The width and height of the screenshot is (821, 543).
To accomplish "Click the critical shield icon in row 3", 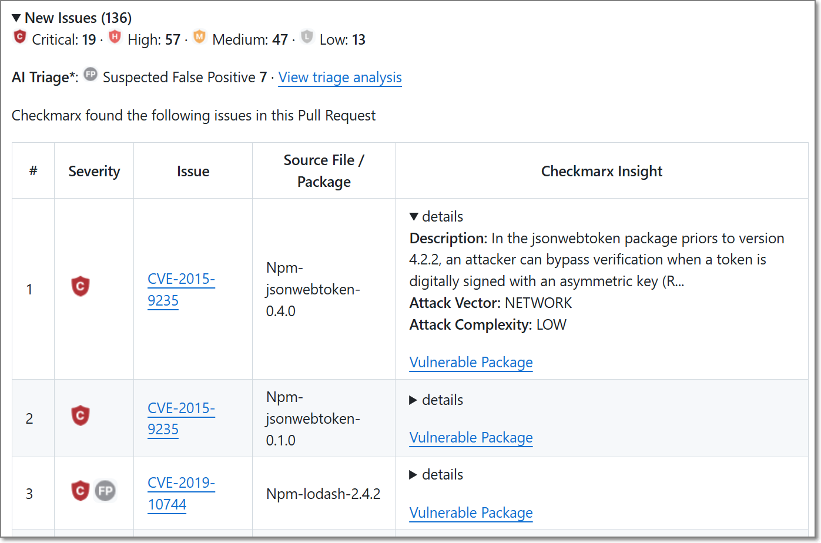I will point(81,491).
